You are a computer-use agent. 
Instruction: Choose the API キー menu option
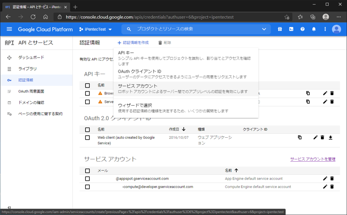pos(186,58)
